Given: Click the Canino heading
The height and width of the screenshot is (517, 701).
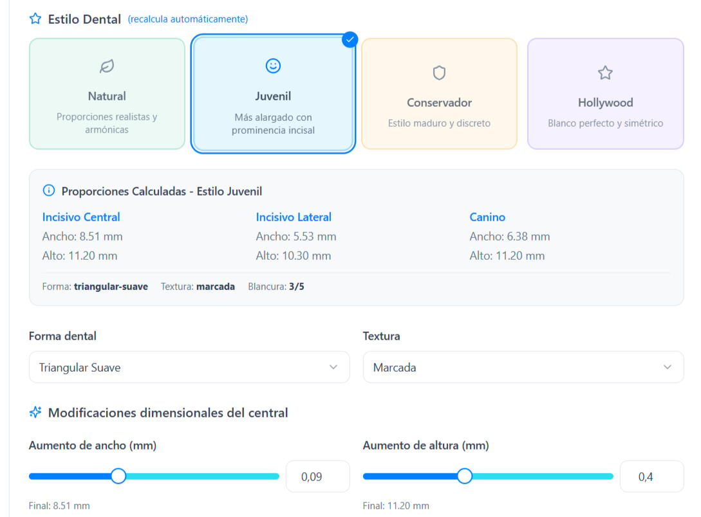Looking at the screenshot, I should click(487, 217).
